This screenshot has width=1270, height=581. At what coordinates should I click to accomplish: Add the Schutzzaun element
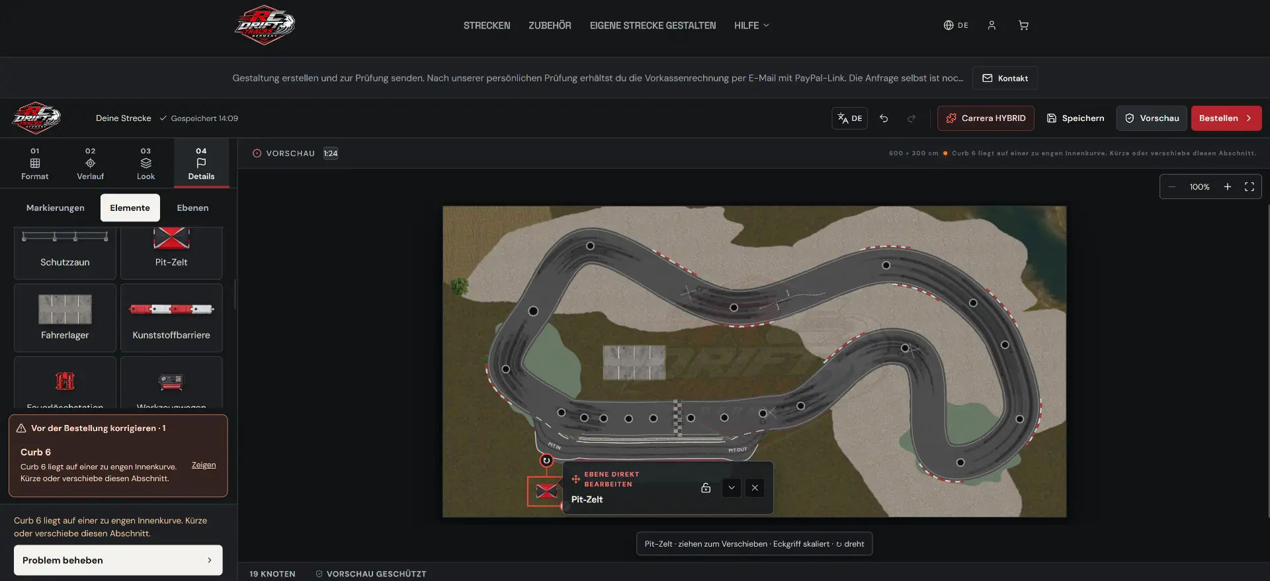(65, 252)
